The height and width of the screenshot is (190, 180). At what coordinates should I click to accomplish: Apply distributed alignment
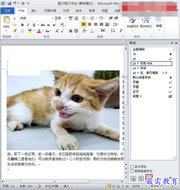click(x=107, y=24)
